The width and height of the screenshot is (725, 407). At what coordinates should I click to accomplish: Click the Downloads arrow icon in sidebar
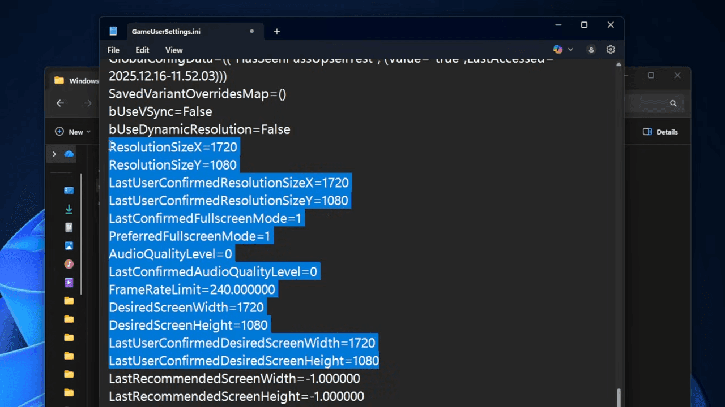pyautogui.click(x=69, y=209)
